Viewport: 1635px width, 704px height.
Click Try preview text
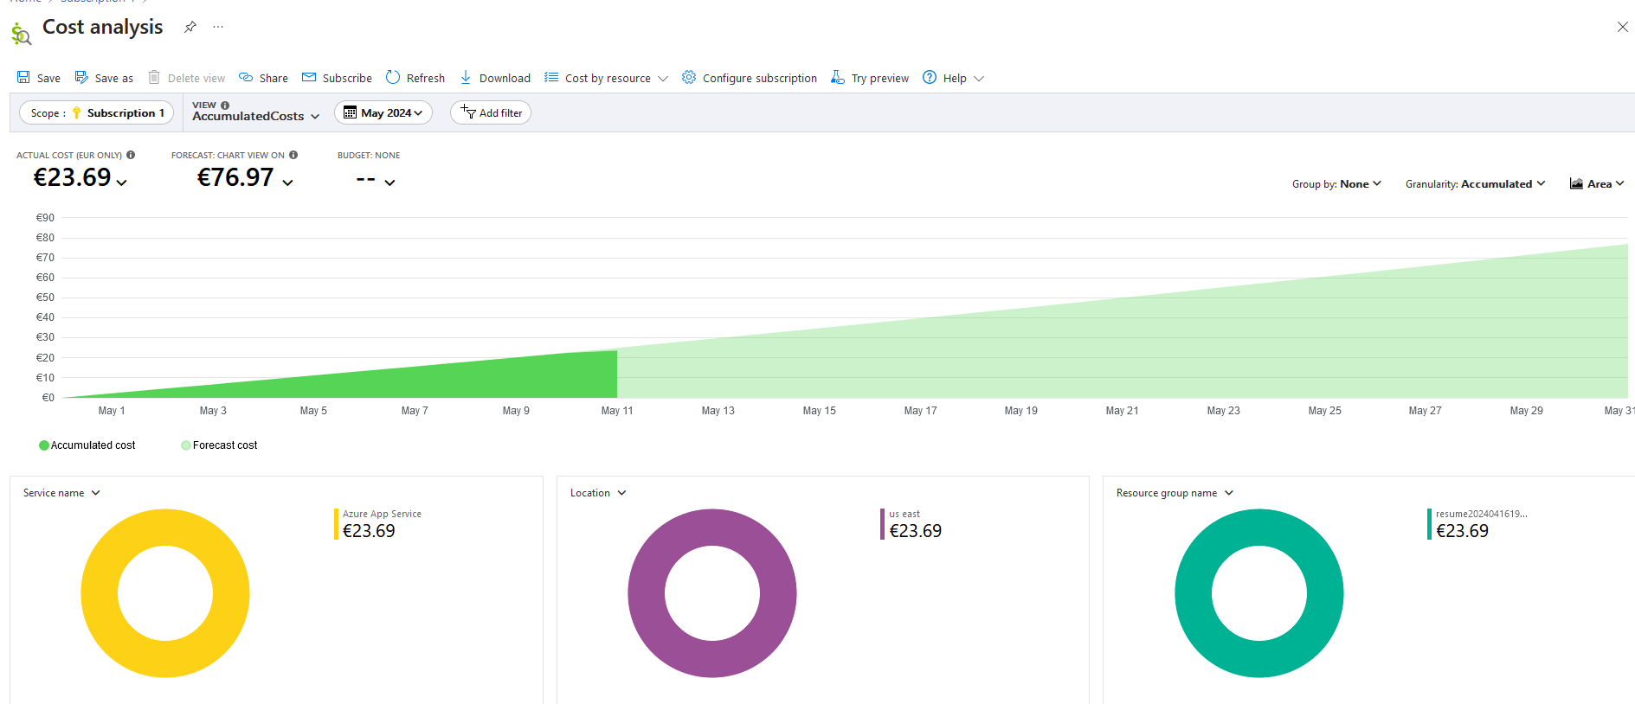coord(880,78)
